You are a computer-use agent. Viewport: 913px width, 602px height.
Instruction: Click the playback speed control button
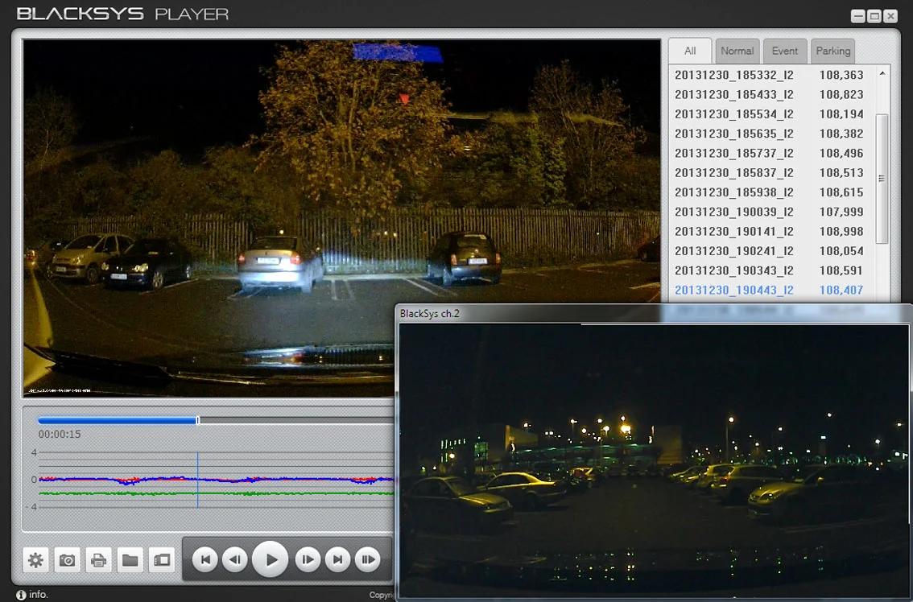368,559
